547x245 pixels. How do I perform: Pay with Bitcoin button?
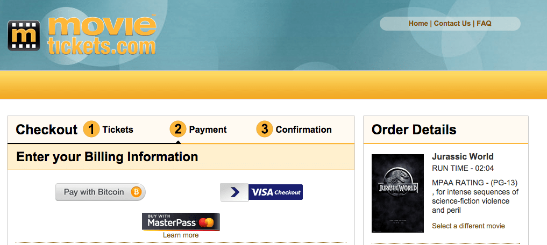101,192
